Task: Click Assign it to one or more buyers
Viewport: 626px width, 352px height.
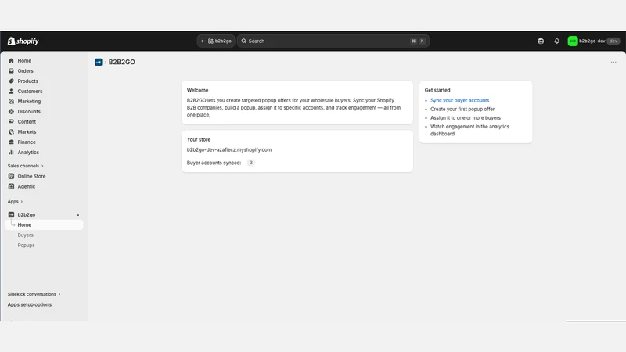Action: point(466,118)
